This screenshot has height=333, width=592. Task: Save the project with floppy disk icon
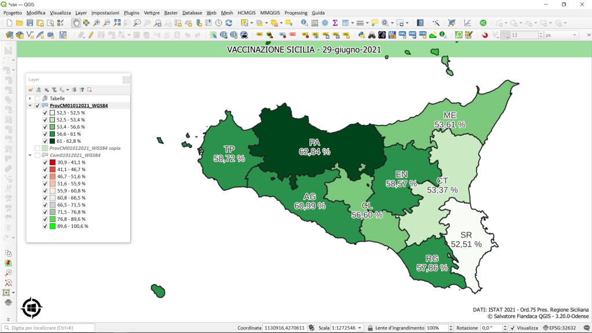tap(29, 23)
